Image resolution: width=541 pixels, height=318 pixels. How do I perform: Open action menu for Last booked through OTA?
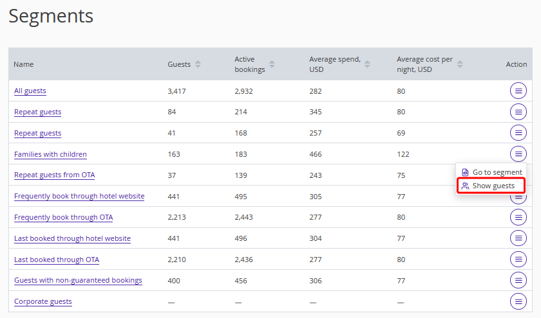pos(518,260)
